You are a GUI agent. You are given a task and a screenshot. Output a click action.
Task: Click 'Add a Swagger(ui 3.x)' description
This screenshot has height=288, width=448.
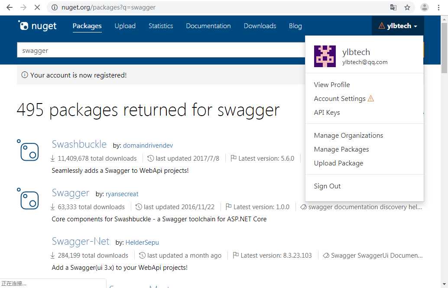(120, 268)
